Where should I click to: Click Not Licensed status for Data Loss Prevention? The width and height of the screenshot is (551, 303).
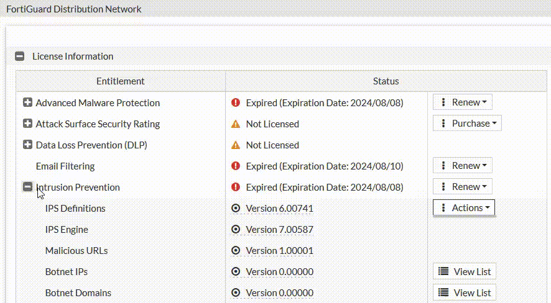(x=272, y=145)
